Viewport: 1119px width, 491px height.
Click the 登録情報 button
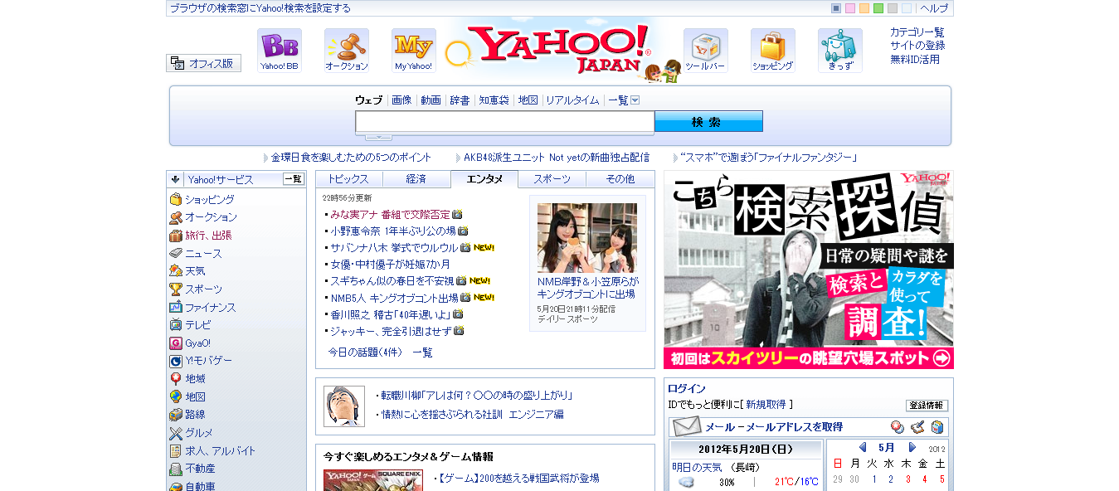tap(927, 406)
